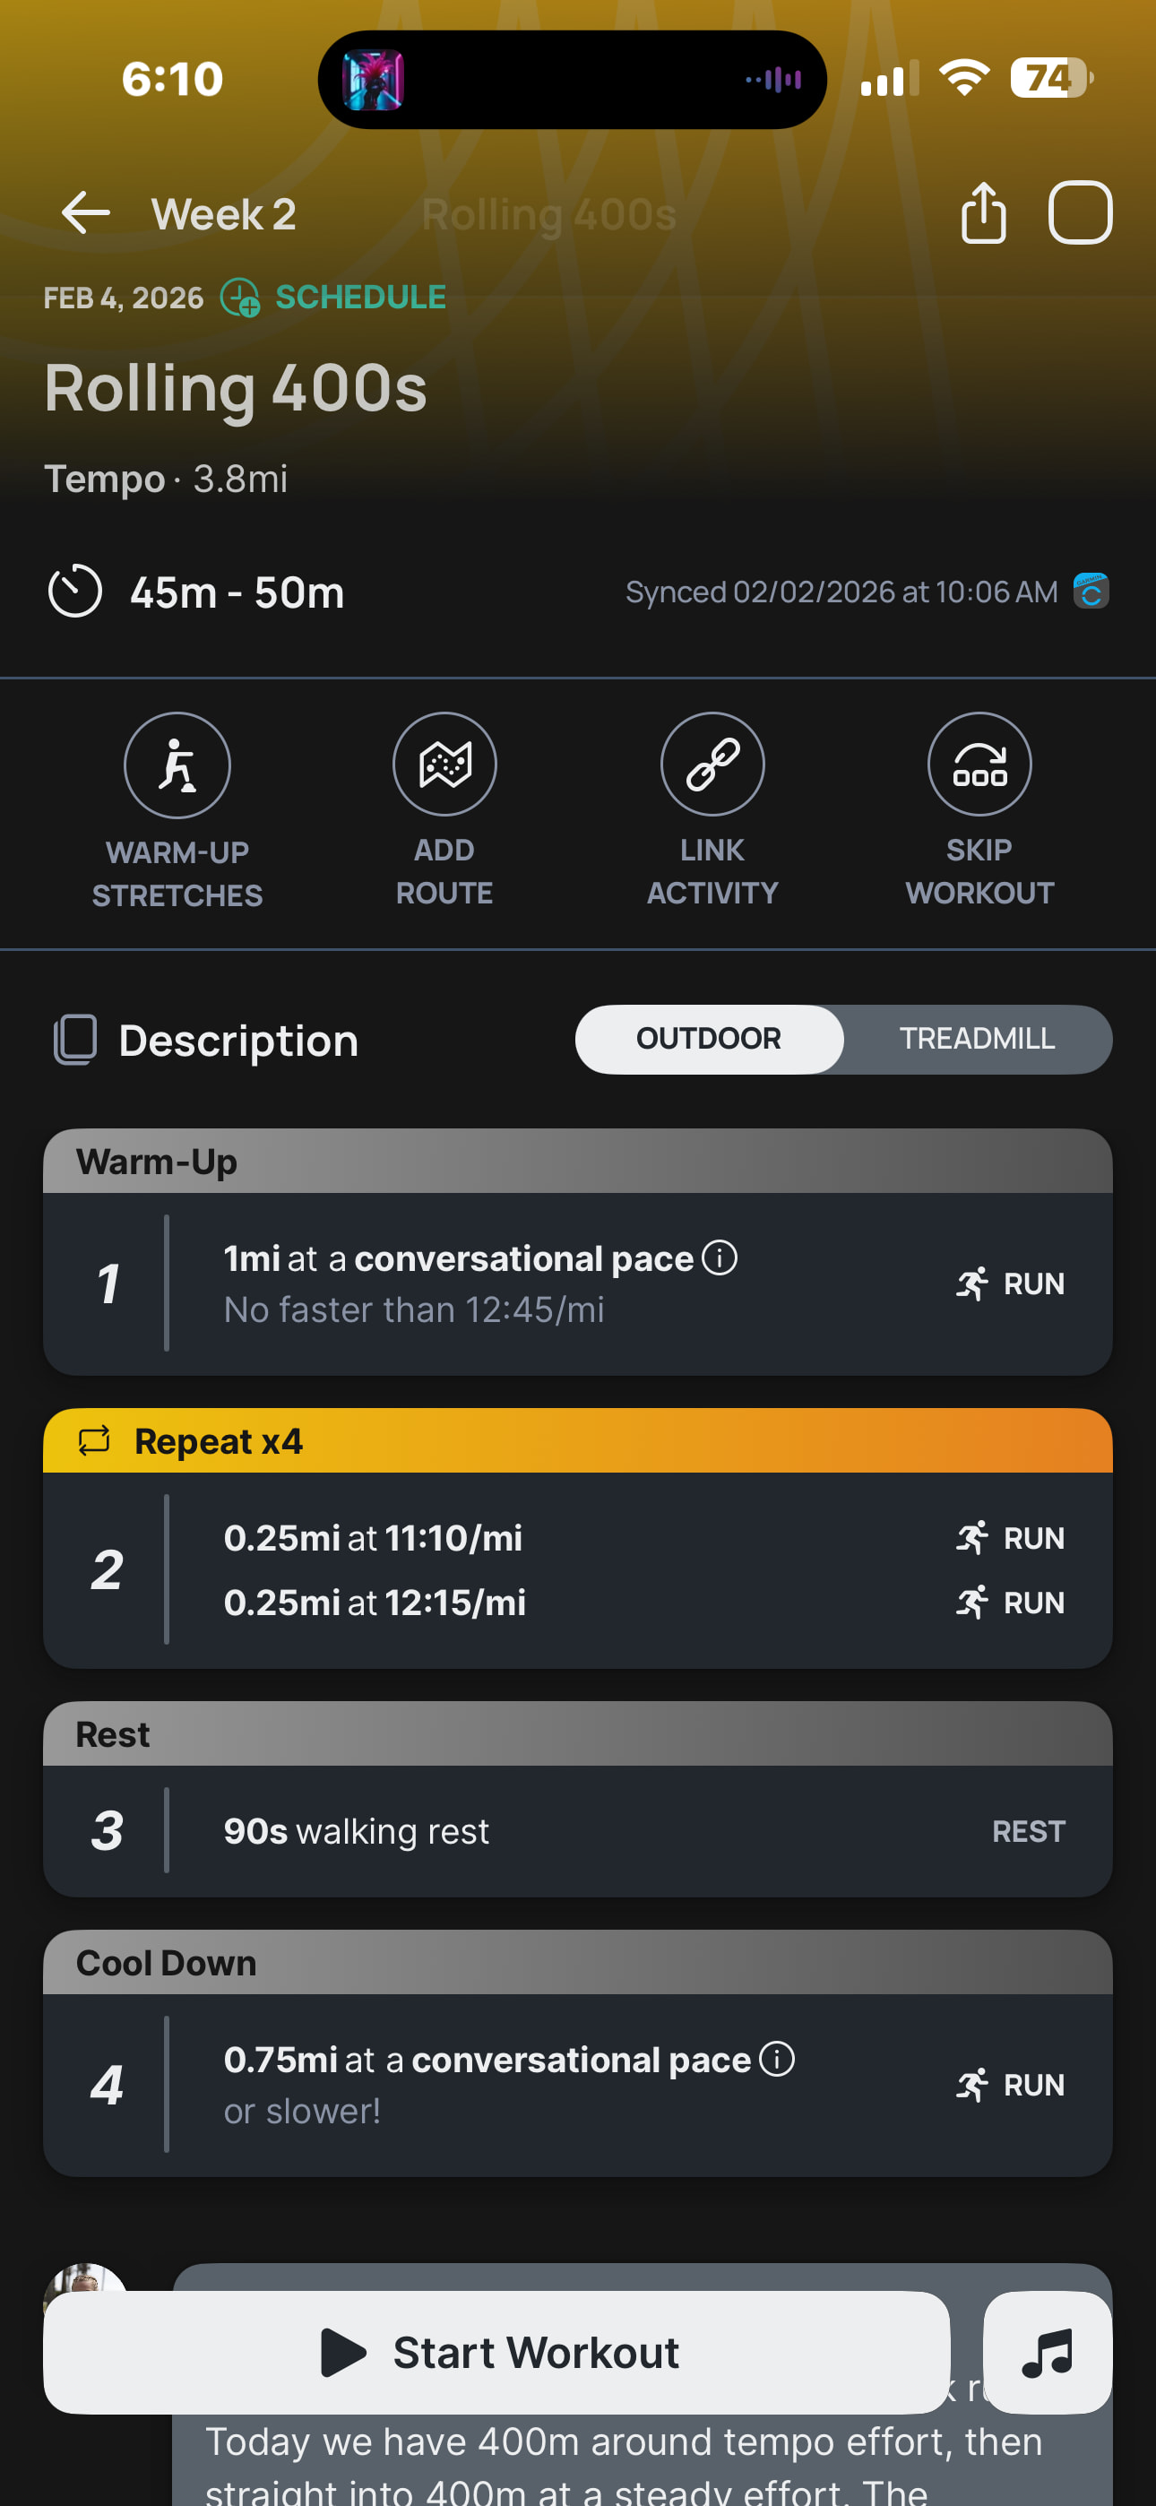This screenshot has height=2506, width=1156.
Task: Select the 90s walking rest step
Action: click(578, 1831)
